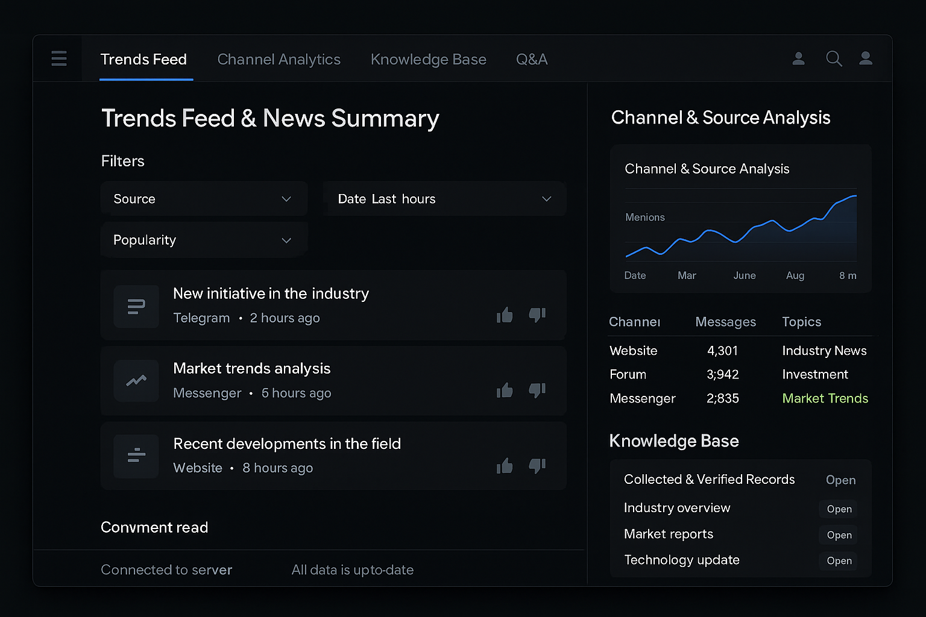Image resolution: width=926 pixels, height=617 pixels.
Task: Dislike the Market trends analysis post
Action: pos(537,390)
